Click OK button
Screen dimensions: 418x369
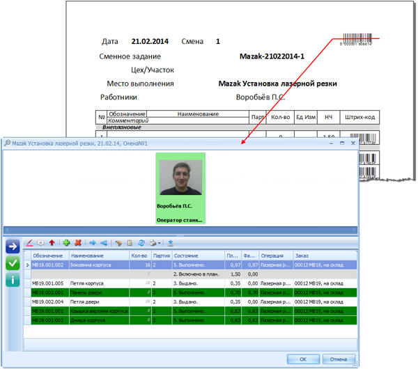click(x=303, y=359)
